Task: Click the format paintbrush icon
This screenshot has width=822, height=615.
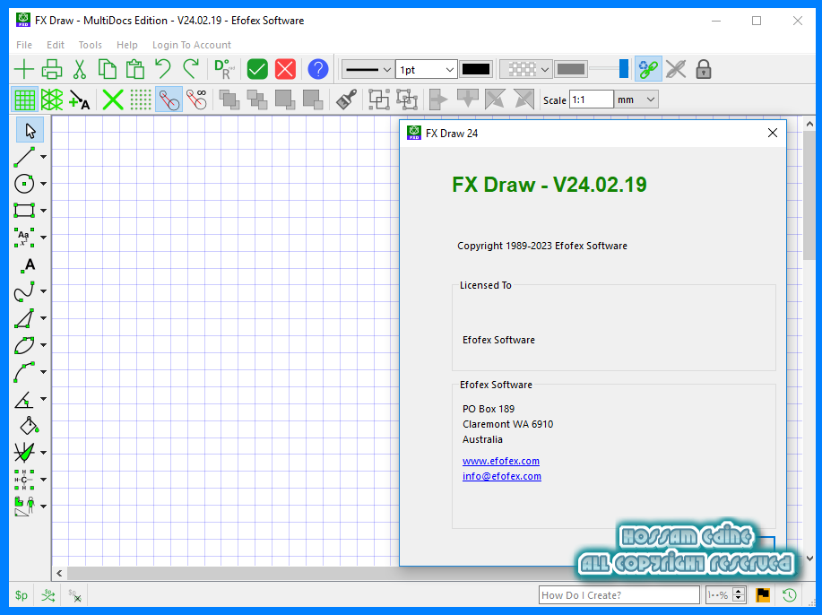Action: [347, 100]
